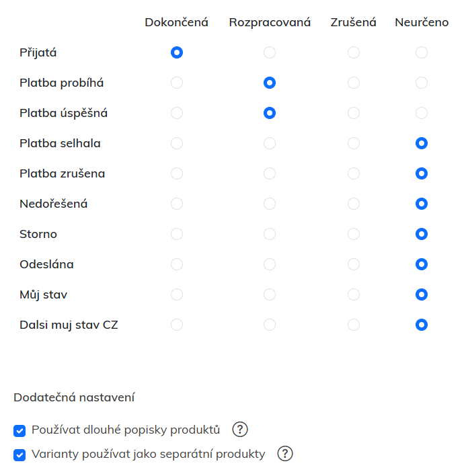Set Platba úspěšná to Zrušená
The width and height of the screenshot is (466, 476).
pos(354,113)
